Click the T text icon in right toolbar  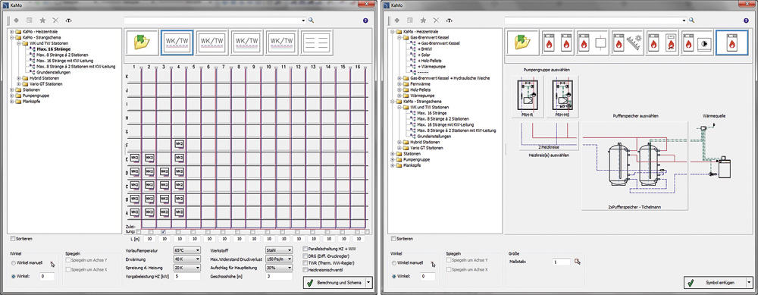coord(449,20)
